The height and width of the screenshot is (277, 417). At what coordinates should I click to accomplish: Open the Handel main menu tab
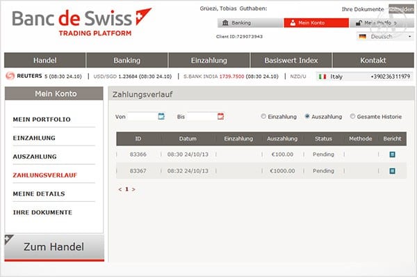(45, 60)
